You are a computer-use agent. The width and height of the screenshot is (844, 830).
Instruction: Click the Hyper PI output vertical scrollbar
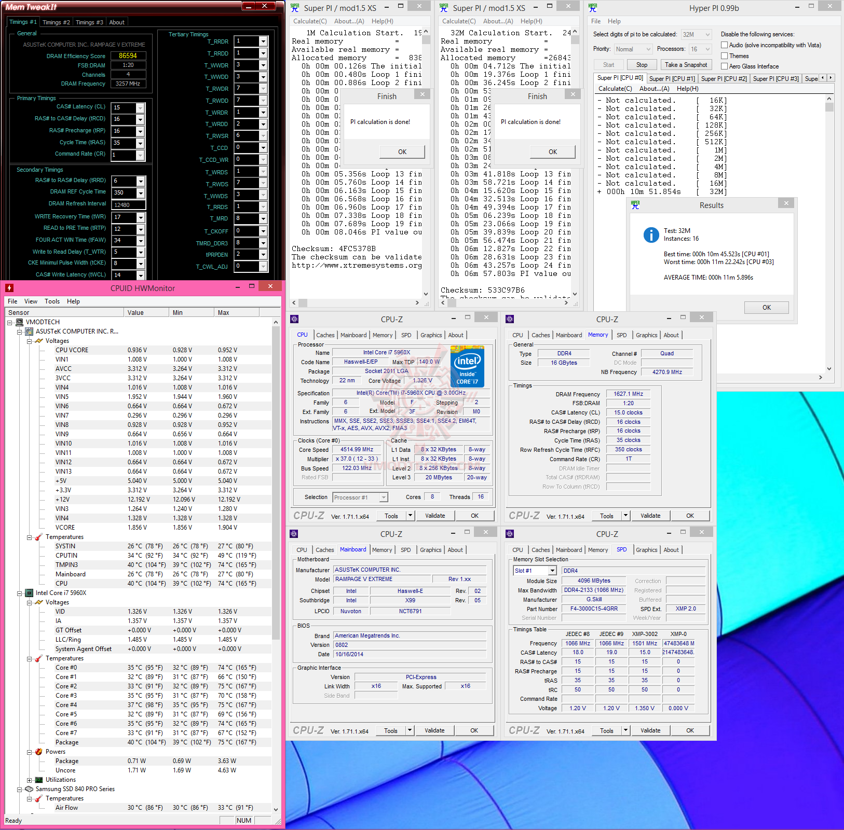click(x=829, y=233)
